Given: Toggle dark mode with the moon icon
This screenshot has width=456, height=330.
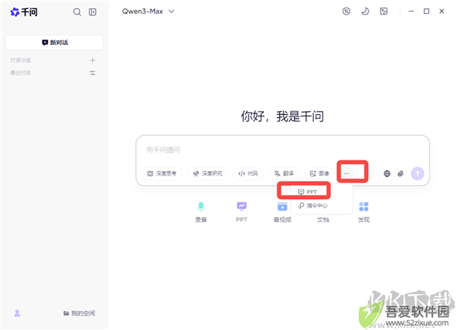Looking at the screenshot, I should click(365, 11).
